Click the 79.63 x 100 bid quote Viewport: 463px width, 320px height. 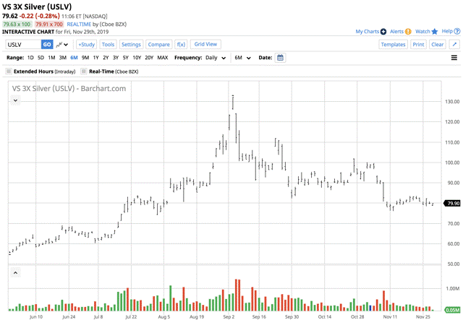[17, 24]
